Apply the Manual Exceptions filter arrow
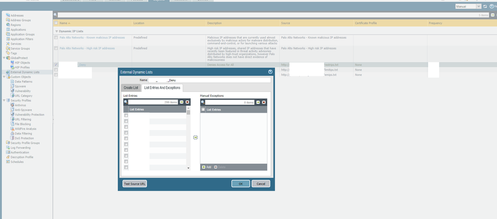Viewport: 497px width, 219px height. pyautogui.click(x=258, y=102)
